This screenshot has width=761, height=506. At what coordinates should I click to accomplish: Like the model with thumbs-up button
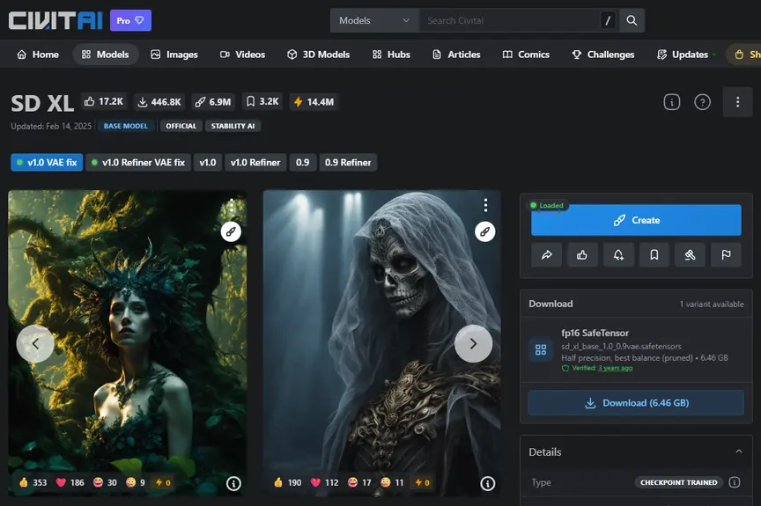pos(582,254)
